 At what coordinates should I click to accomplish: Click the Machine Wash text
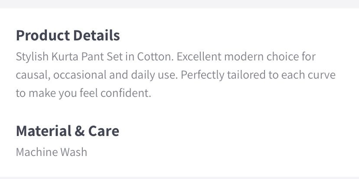tap(51, 152)
